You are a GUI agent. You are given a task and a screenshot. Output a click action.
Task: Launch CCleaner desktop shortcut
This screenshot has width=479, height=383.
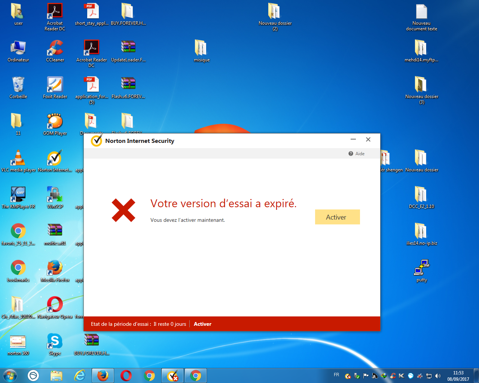[55, 51]
